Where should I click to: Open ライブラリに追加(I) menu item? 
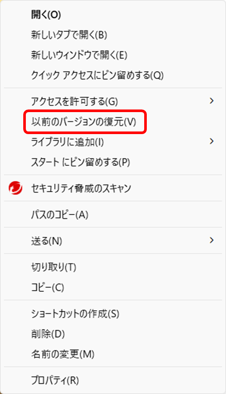[x=113, y=142]
